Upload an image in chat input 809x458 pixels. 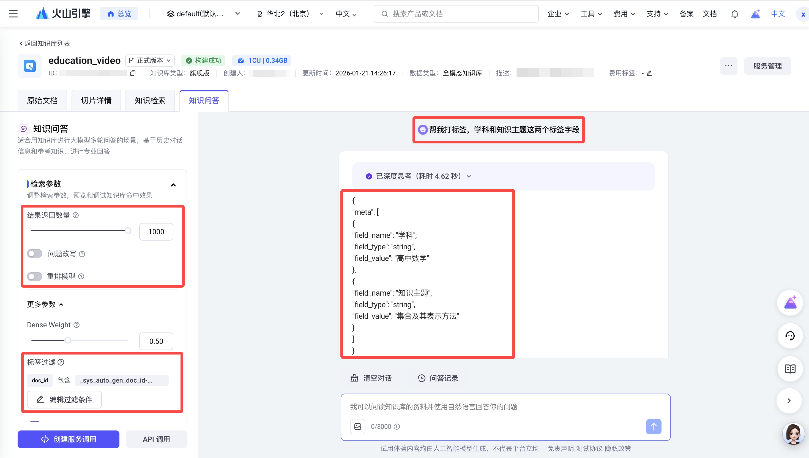[x=357, y=427]
